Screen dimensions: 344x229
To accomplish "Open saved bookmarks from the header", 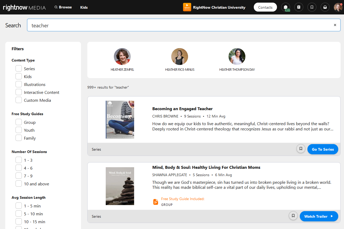I will click(312, 7).
